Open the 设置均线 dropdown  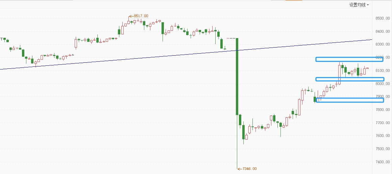[359, 5]
